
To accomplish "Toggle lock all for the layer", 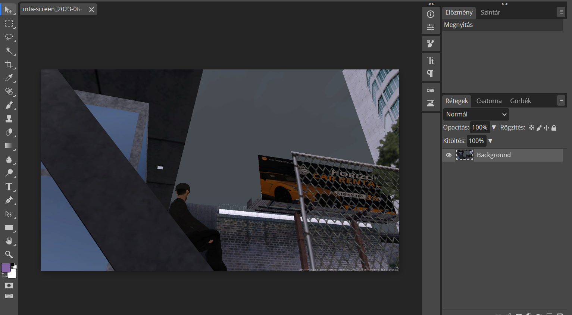I will (554, 128).
